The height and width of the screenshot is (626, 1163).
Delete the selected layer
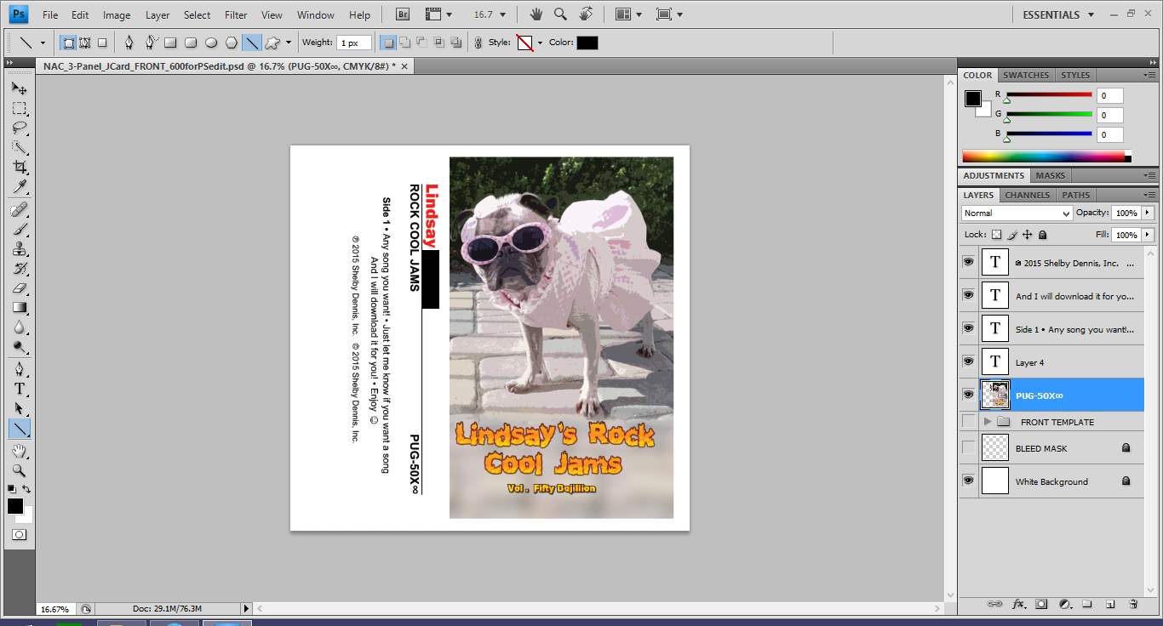(x=1132, y=604)
